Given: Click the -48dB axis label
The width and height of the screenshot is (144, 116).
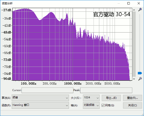Looking at the screenshot, I should (x=6, y=32).
